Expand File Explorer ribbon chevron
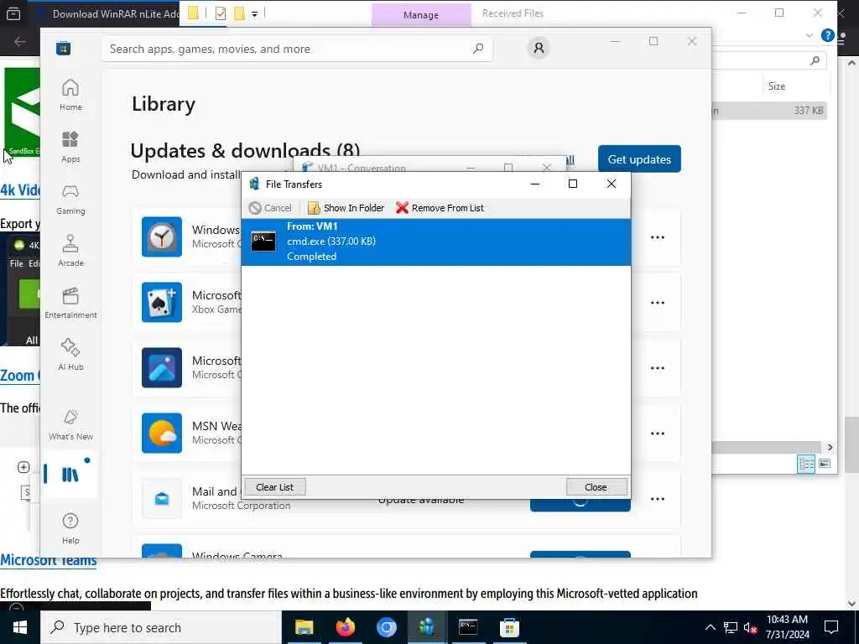Screen dimensions: 859x644 click(x=810, y=35)
